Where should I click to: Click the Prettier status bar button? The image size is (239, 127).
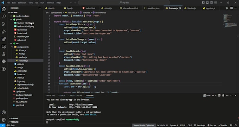click(x=223, y=125)
